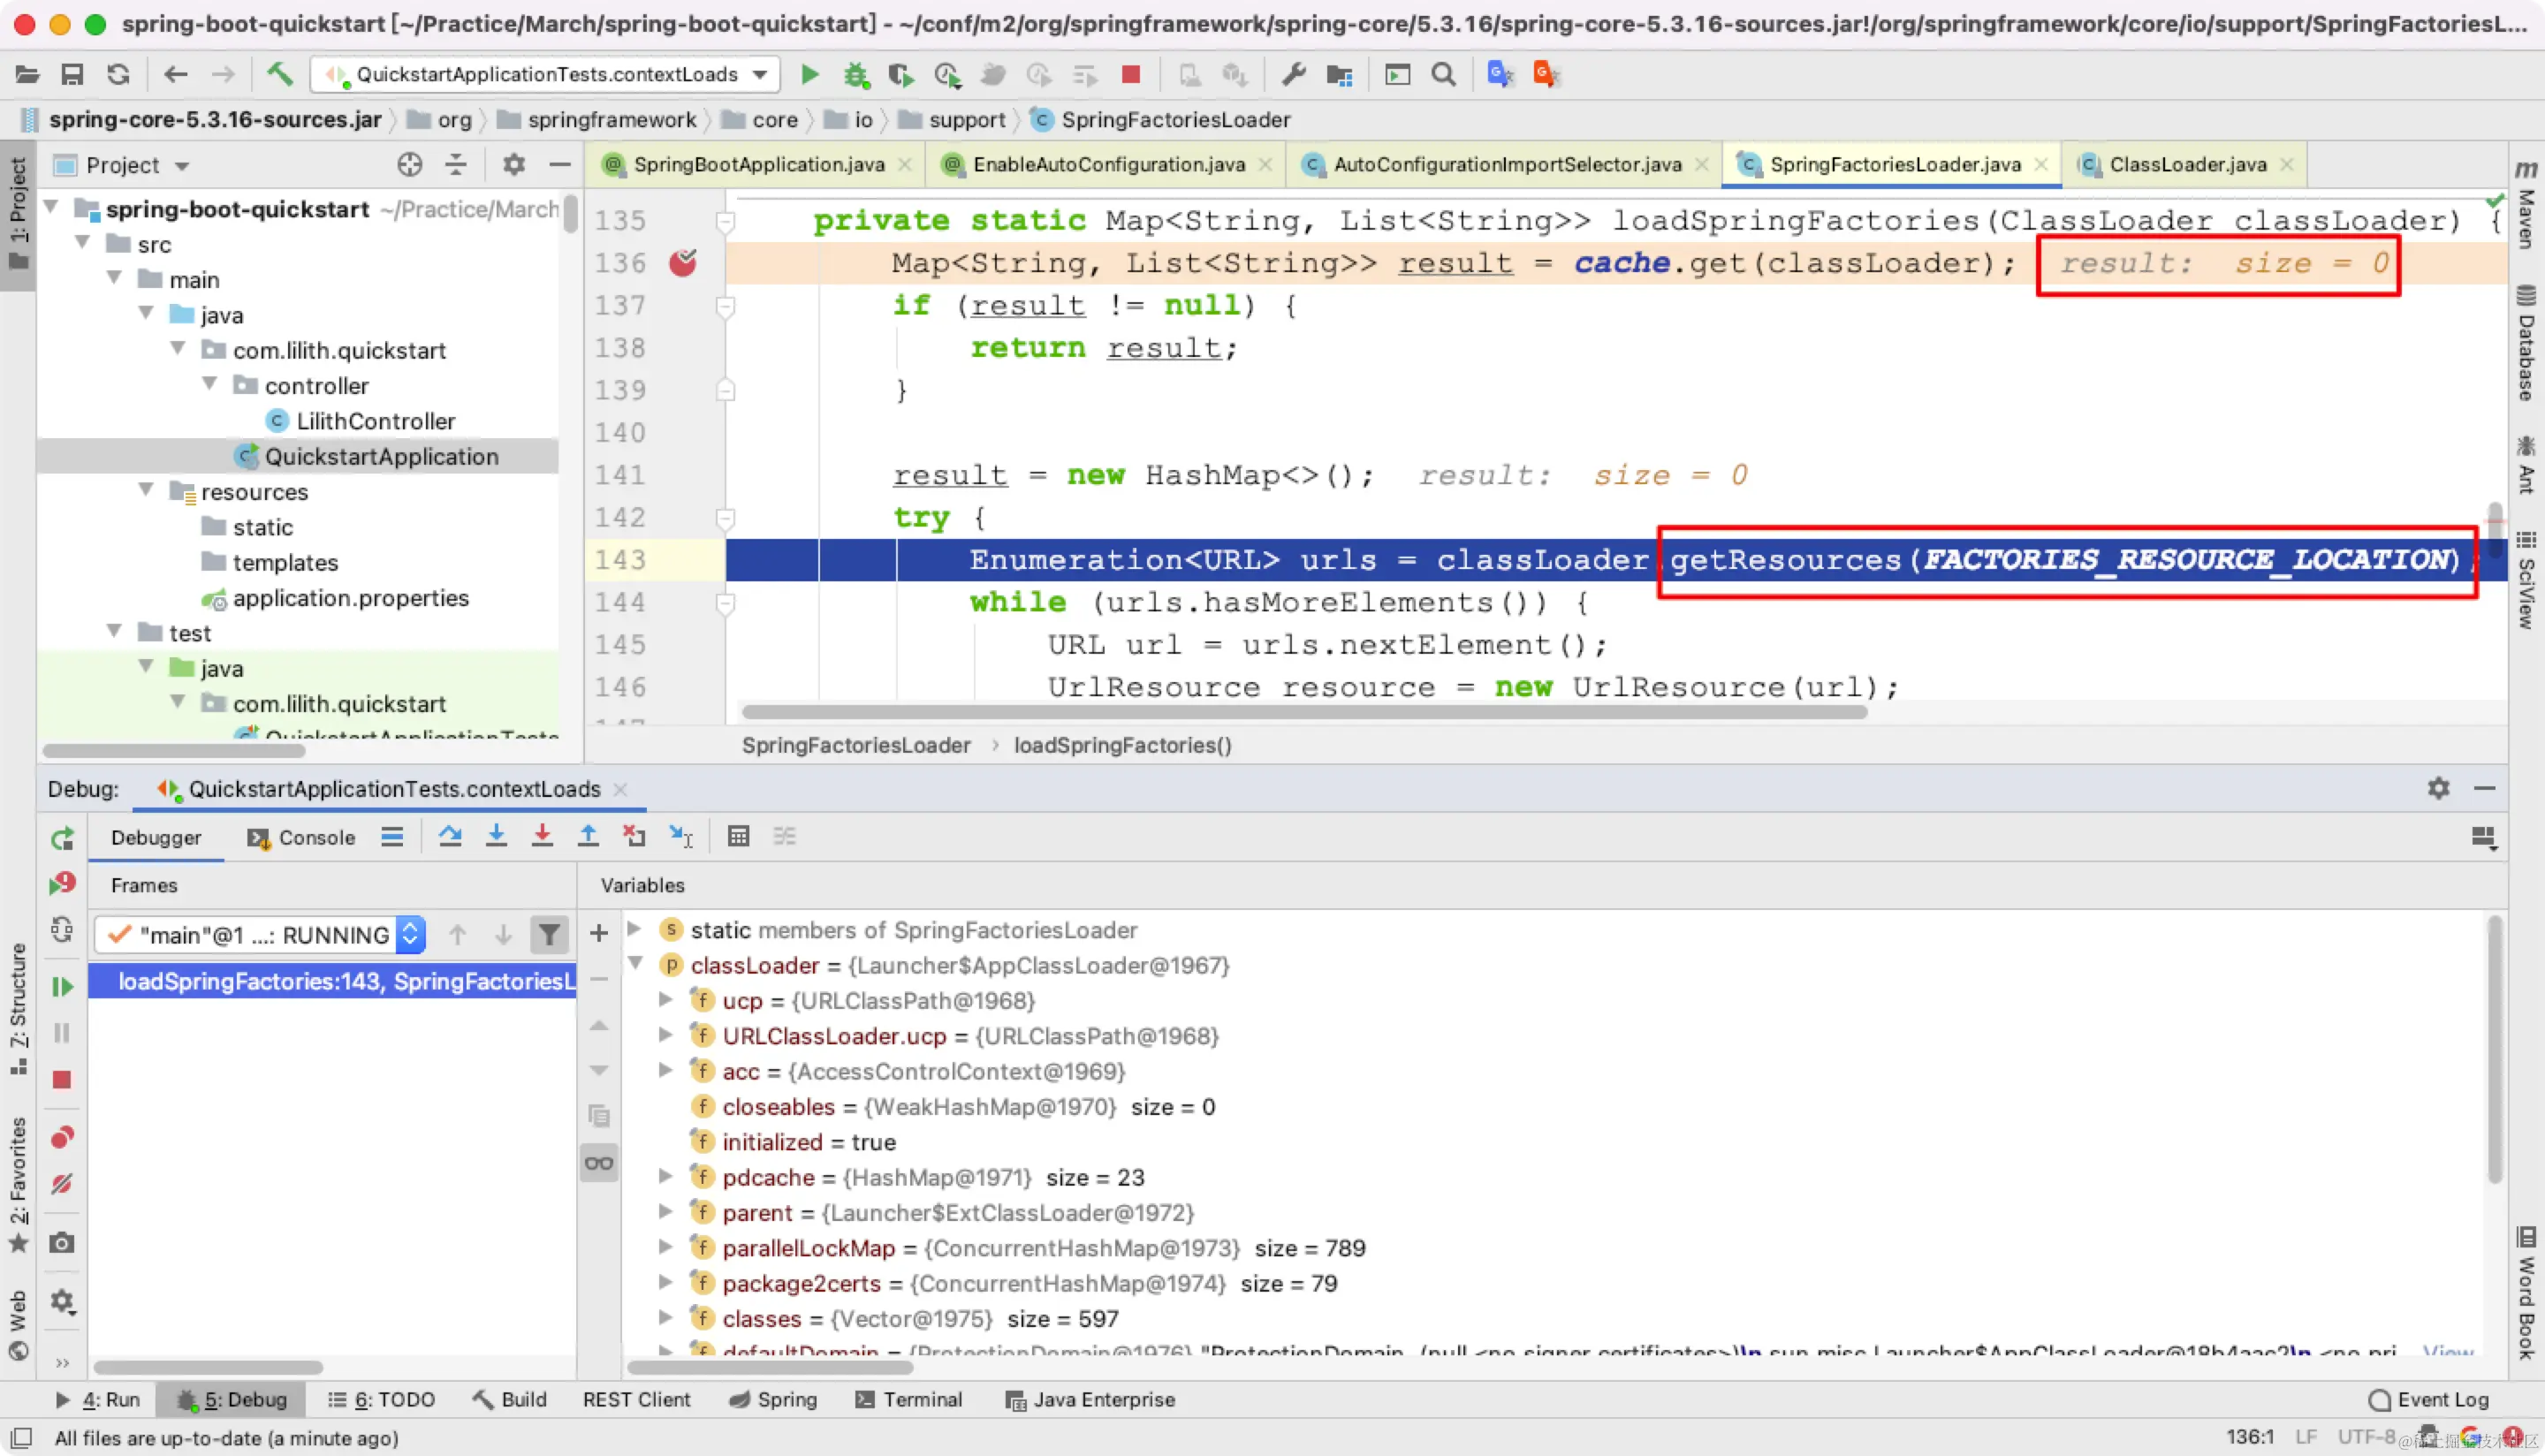
Task: Click Step Out in debugger toolbar
Action: coord(588,837)
